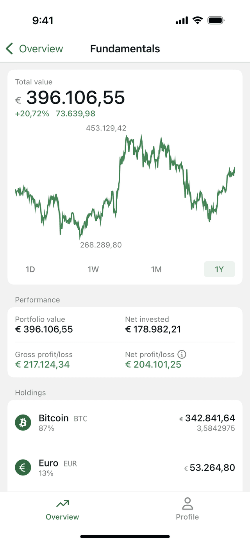Open the Euro holding row
The image size is (250, 543).
(x=125, y=468)
